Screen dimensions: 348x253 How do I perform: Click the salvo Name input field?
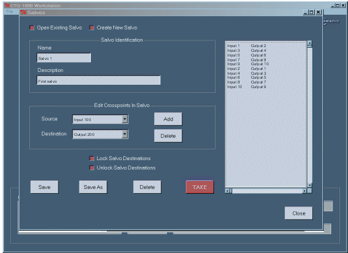pyautogui.click(x=64, y=58)
